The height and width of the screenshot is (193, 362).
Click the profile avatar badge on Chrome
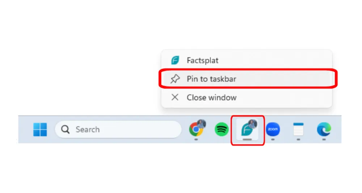click(x=202, y=124)
